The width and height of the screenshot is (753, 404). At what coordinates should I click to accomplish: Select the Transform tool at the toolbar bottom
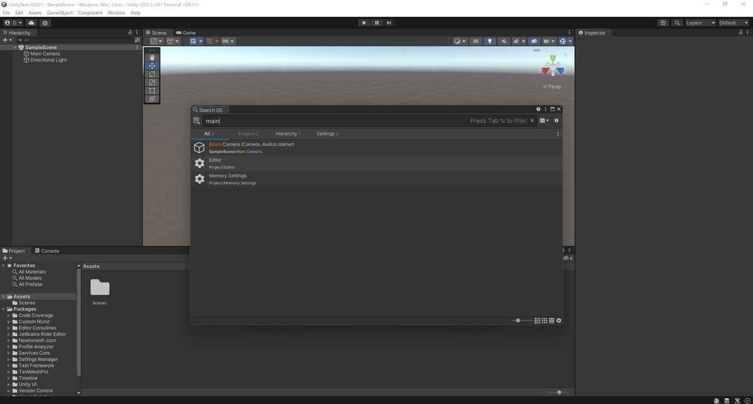(152, 99)
